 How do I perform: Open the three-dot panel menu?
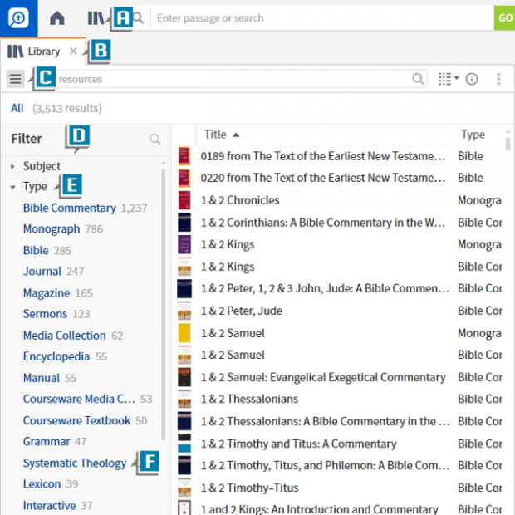pyautogui.click(x=498, y=79)
